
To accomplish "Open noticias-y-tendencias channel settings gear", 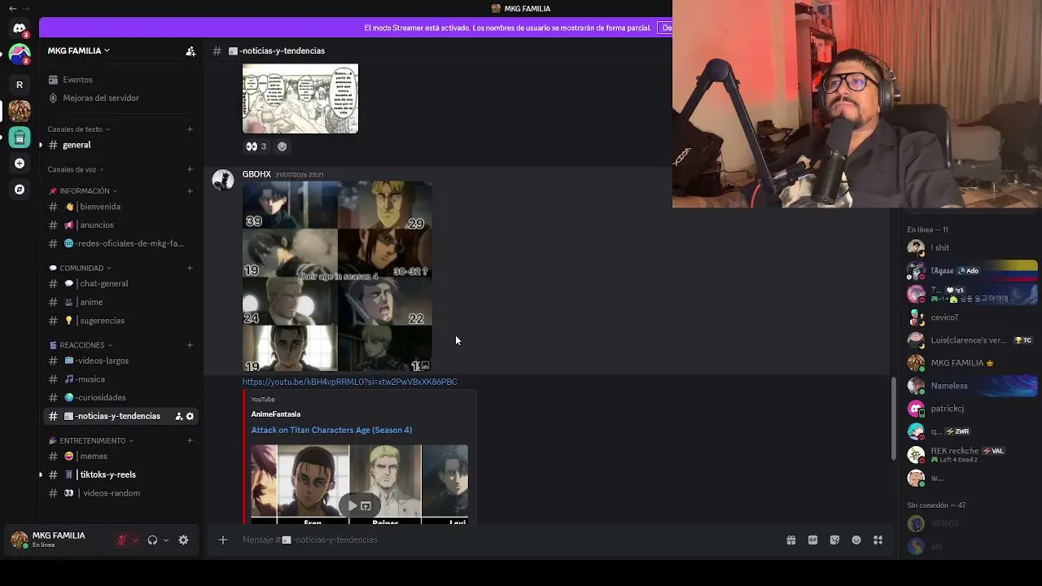I will coord(190,416).
